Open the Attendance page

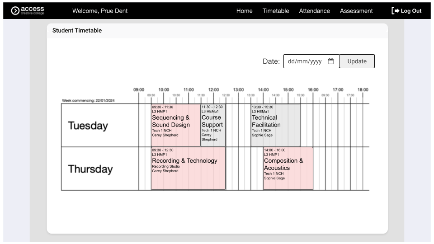(314, 11)
